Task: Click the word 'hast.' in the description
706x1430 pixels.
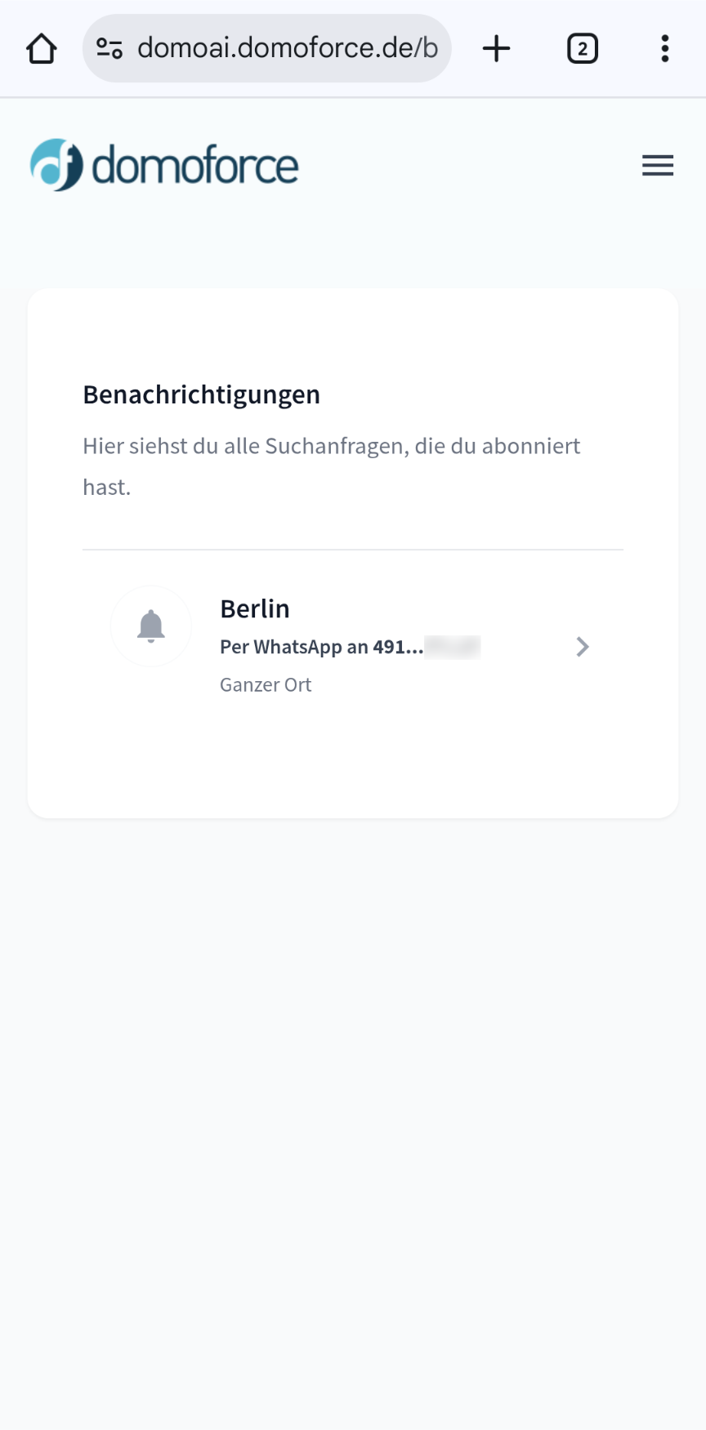Action: (107, 488)
